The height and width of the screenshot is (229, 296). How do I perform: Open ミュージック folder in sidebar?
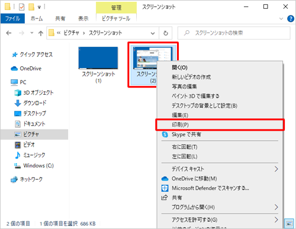point(30,155)
